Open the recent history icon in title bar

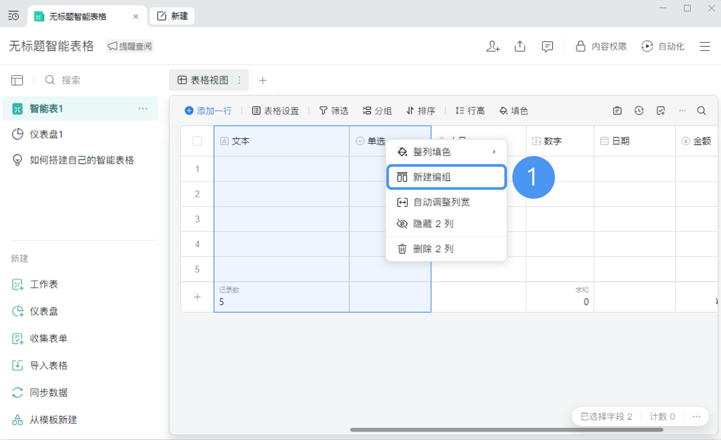coord(14,16)
